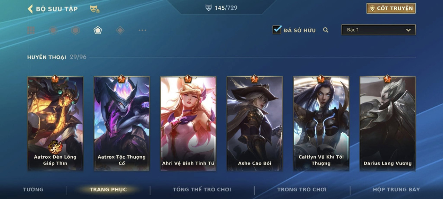
Task: Select the Darius Lang Vương skin card
Action: click(388, 123)
